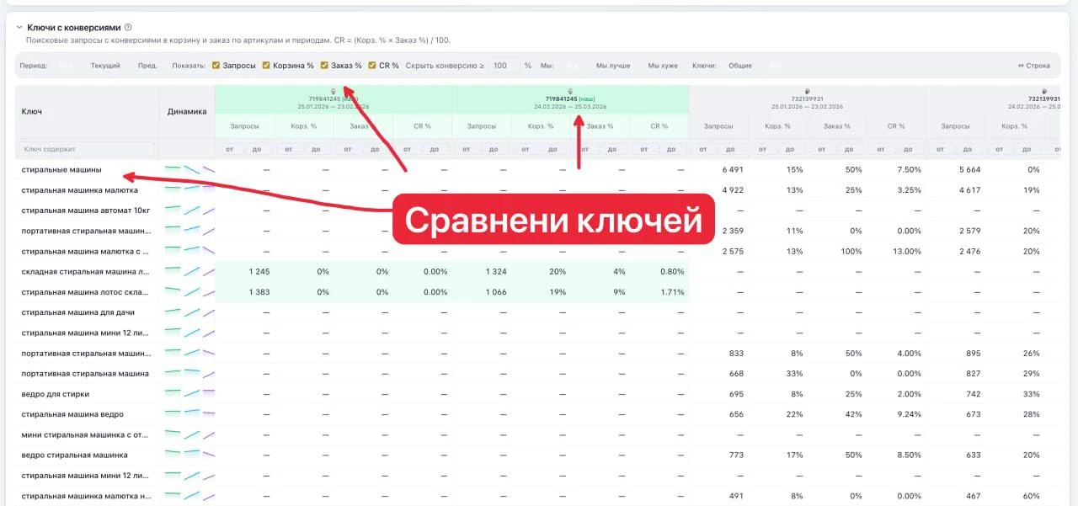Click the 668 requests cell

click(736, 373)
